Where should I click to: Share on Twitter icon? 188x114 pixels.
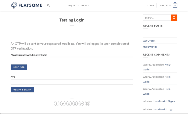(63, 103)
